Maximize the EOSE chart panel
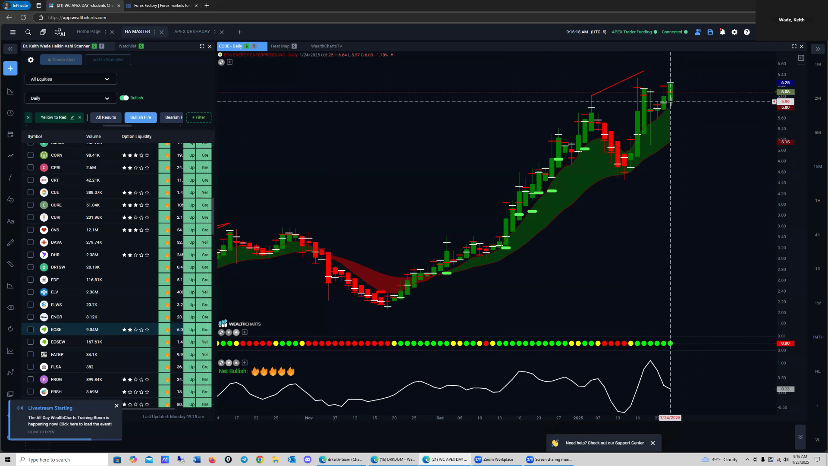 794,46
